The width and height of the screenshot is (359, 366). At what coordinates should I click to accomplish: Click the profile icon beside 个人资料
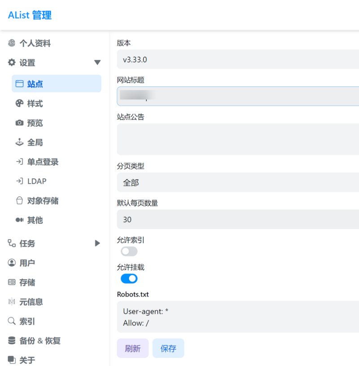tap(12, 43)
